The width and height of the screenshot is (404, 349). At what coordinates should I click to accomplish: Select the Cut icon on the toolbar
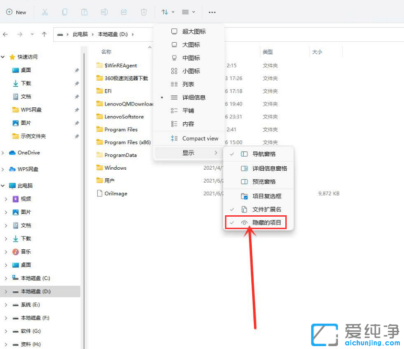point(45,12)
